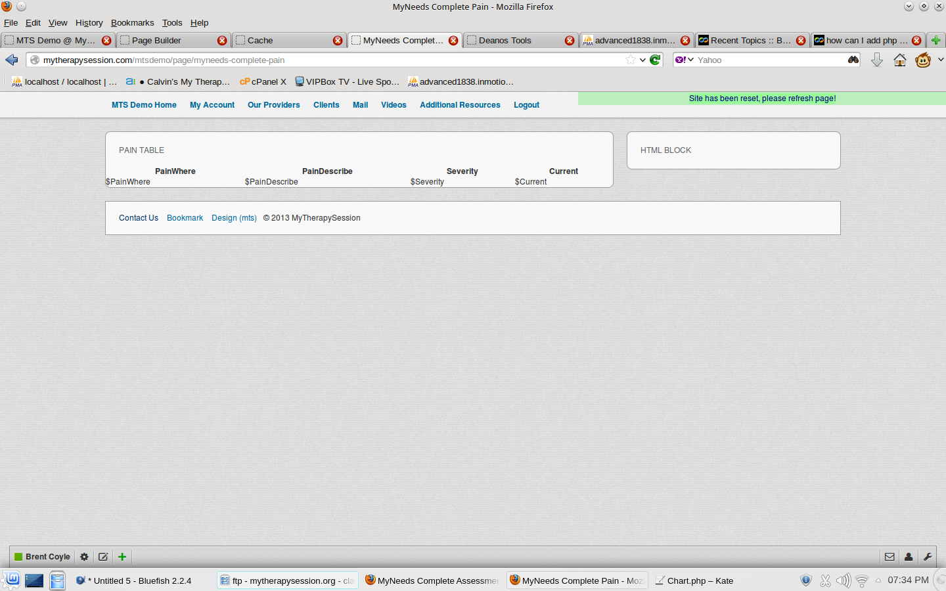Open the Bookmarks menu

pos(132,22)
